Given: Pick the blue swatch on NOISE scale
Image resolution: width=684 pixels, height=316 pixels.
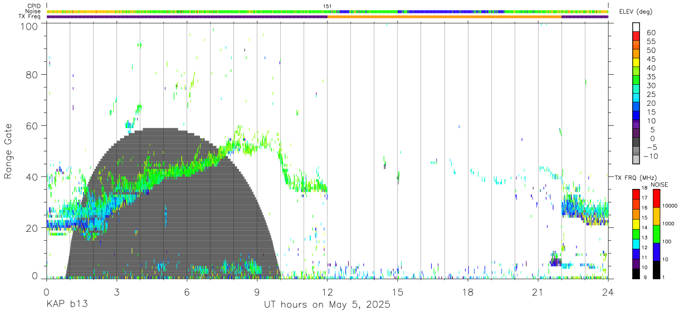Looking at the screenshot, I should [x=656, y=251].
